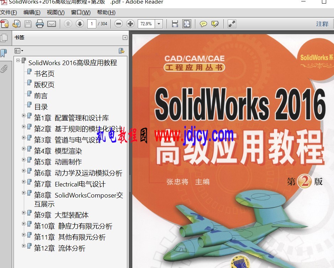Select bookmark 第6章 动力学及运动模拟分析
Image resolution: width=334 pixels, height=268 pixels.
[x=78, y=173]
